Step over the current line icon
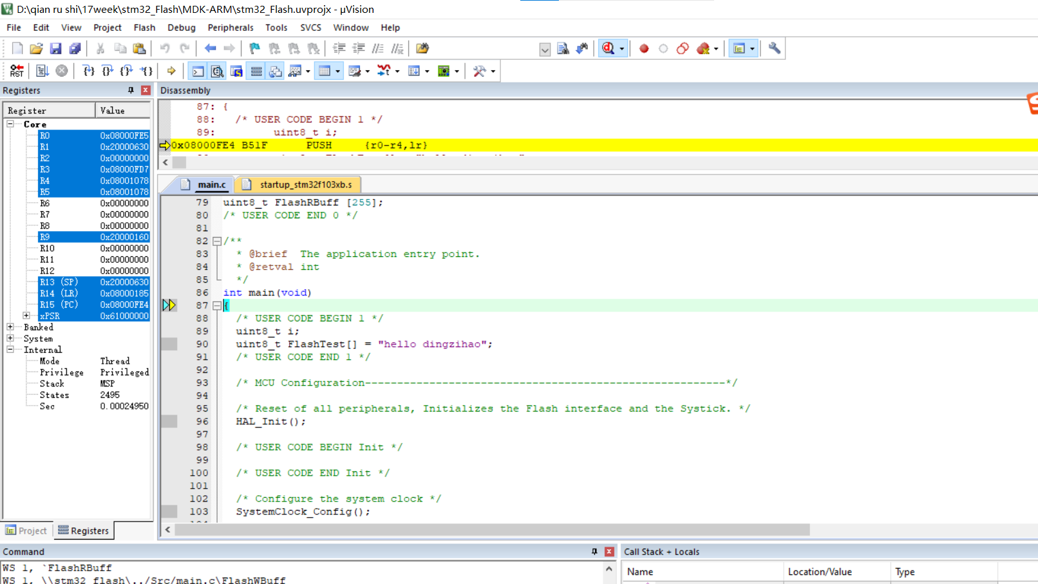This screenshot has width=1038, height=584. pos(108,71)
